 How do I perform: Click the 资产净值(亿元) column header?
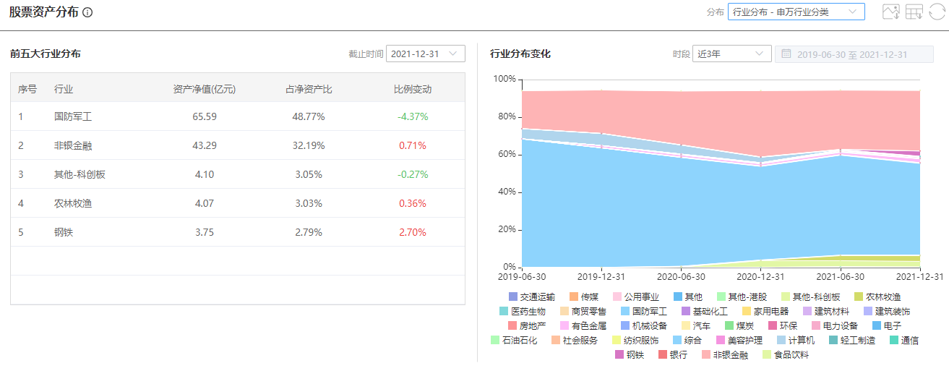[x=205, y=90]
